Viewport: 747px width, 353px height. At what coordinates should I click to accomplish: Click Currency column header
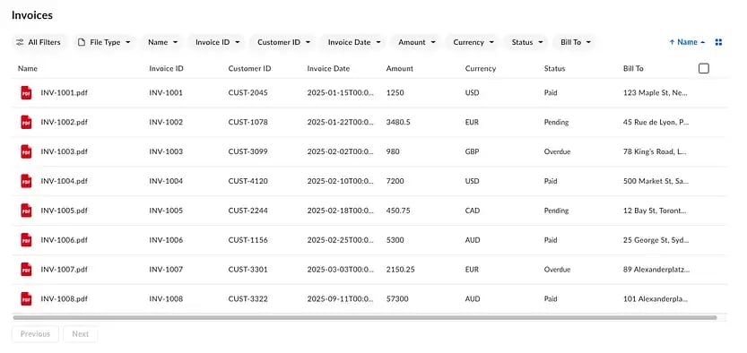point(481,68)
